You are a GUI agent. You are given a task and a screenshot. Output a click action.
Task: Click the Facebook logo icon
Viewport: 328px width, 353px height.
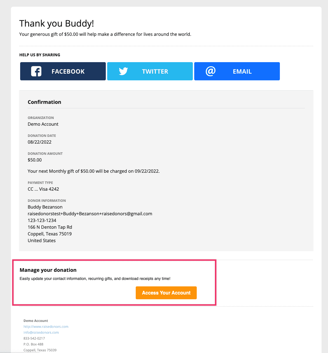pos(36,71)
